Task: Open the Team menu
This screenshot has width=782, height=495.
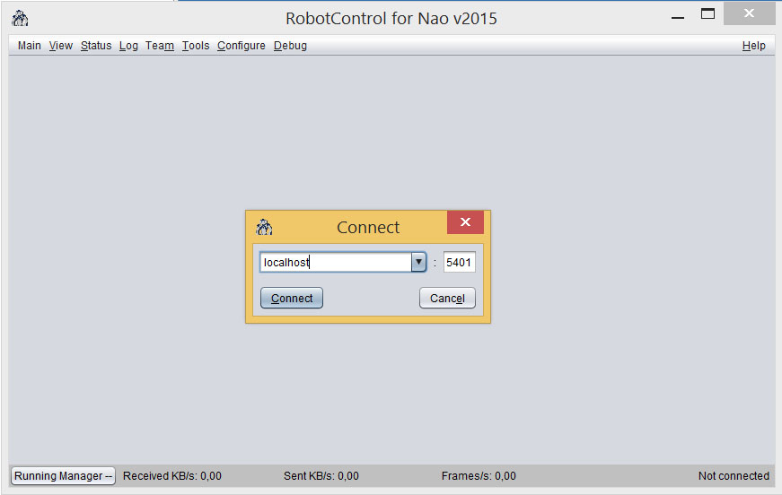Action: [160, 46]
